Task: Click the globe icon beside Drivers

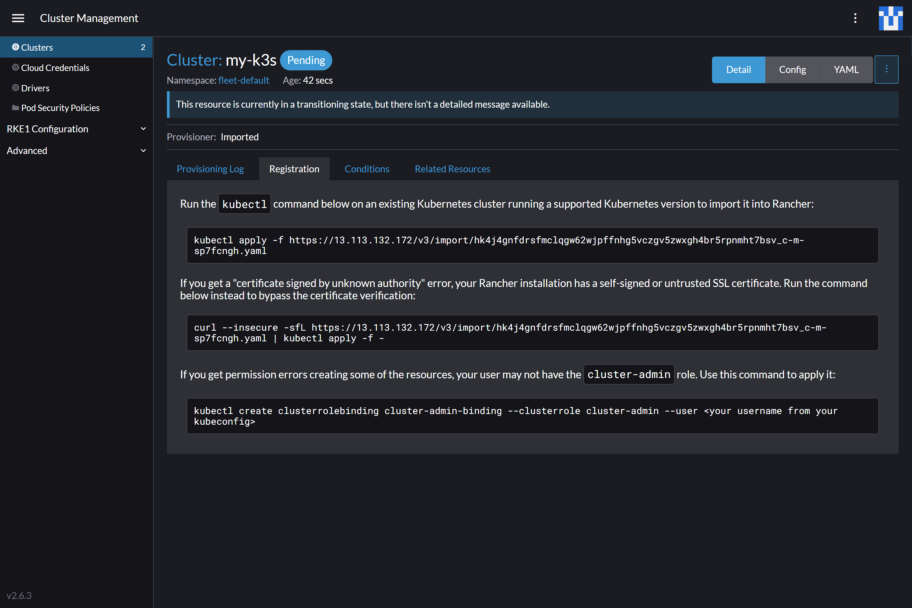Action: point(16,88)
